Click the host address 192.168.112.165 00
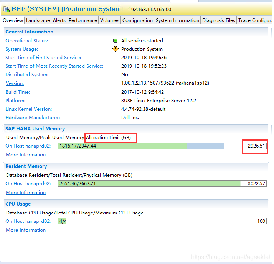The image size is (274, 264). [150, 10]
